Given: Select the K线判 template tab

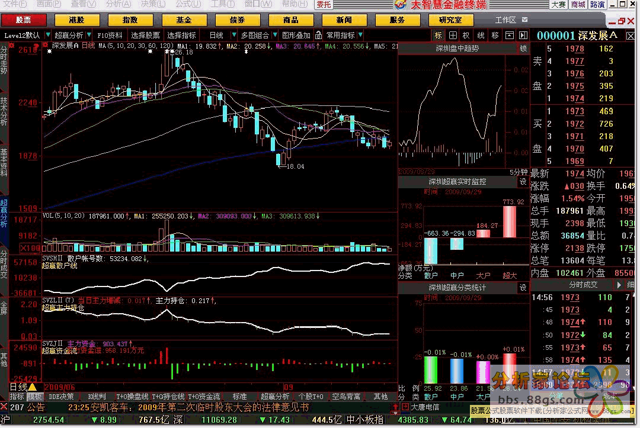Looking at the screenshot, I should [x=97, y=396].
